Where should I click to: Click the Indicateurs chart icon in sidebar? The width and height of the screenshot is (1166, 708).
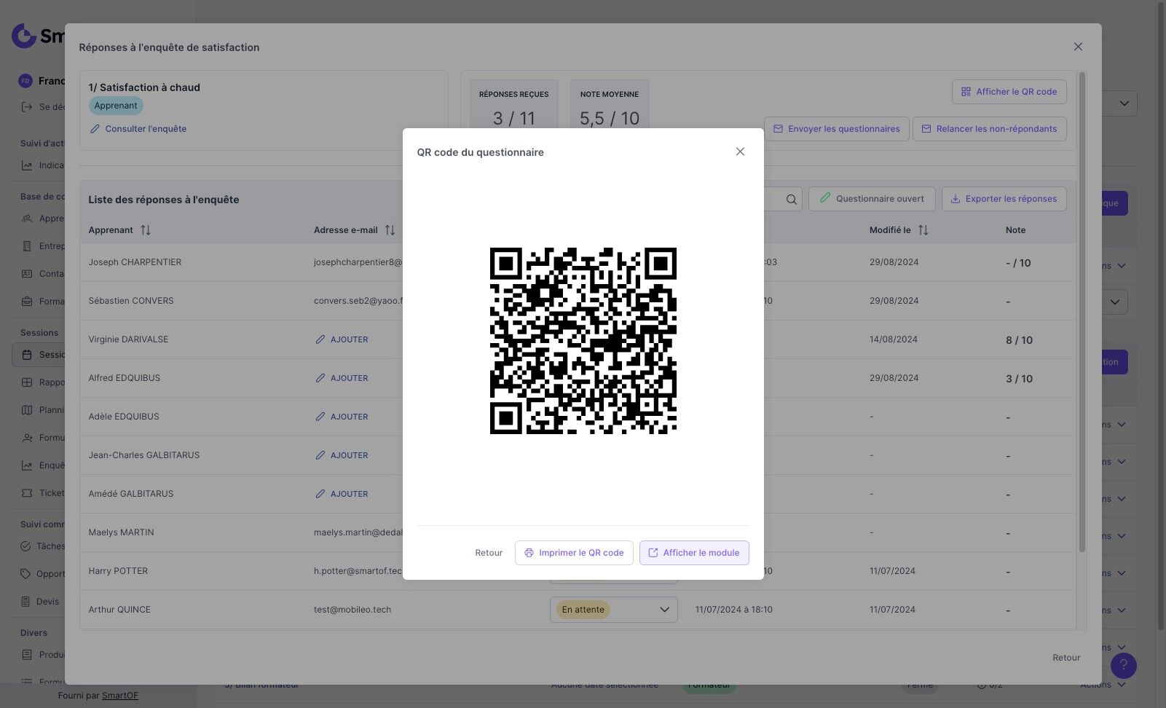(x=27, y=165)
